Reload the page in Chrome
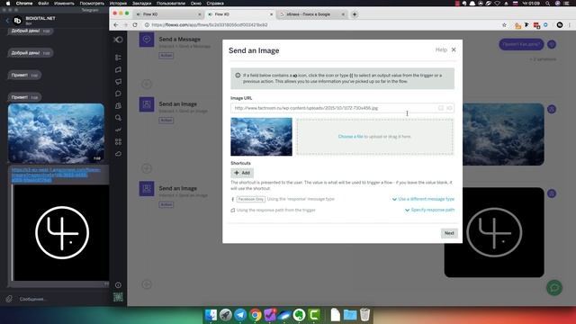This screenshot has width=576, height=324. pyautogui.click(x=135, y=24)
